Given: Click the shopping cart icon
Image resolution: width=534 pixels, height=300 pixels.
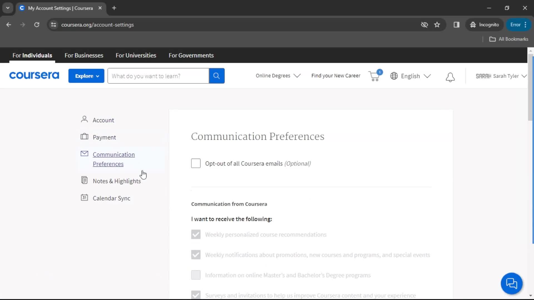Looking at the screenshot, I should click(374, 76).
